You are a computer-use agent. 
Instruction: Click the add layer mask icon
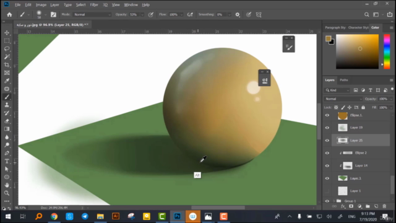pos(351,206)
